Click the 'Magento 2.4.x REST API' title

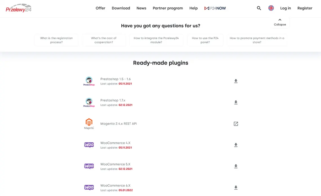[x=119, y=124]
